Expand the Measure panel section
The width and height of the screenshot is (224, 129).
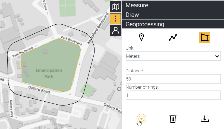pos(173,5)
